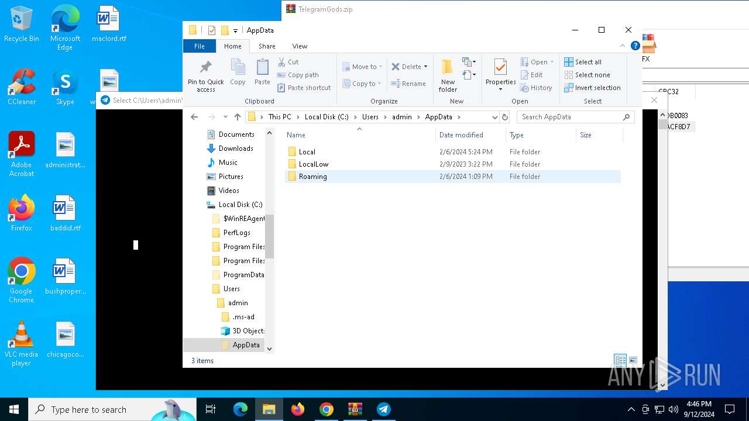Open WinRAR from the taskbar
Image resolution: width=749 pixels, height=421 pixels.
(x=355, y=409)
